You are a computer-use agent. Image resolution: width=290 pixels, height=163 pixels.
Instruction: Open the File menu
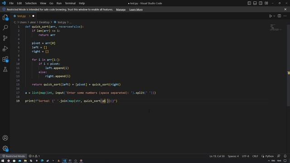coord(11,3)
